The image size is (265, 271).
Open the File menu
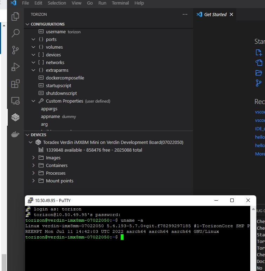pos(26,3)
